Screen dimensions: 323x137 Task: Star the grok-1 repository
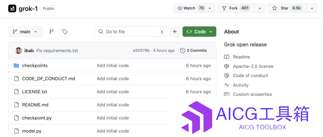[287, 8]
